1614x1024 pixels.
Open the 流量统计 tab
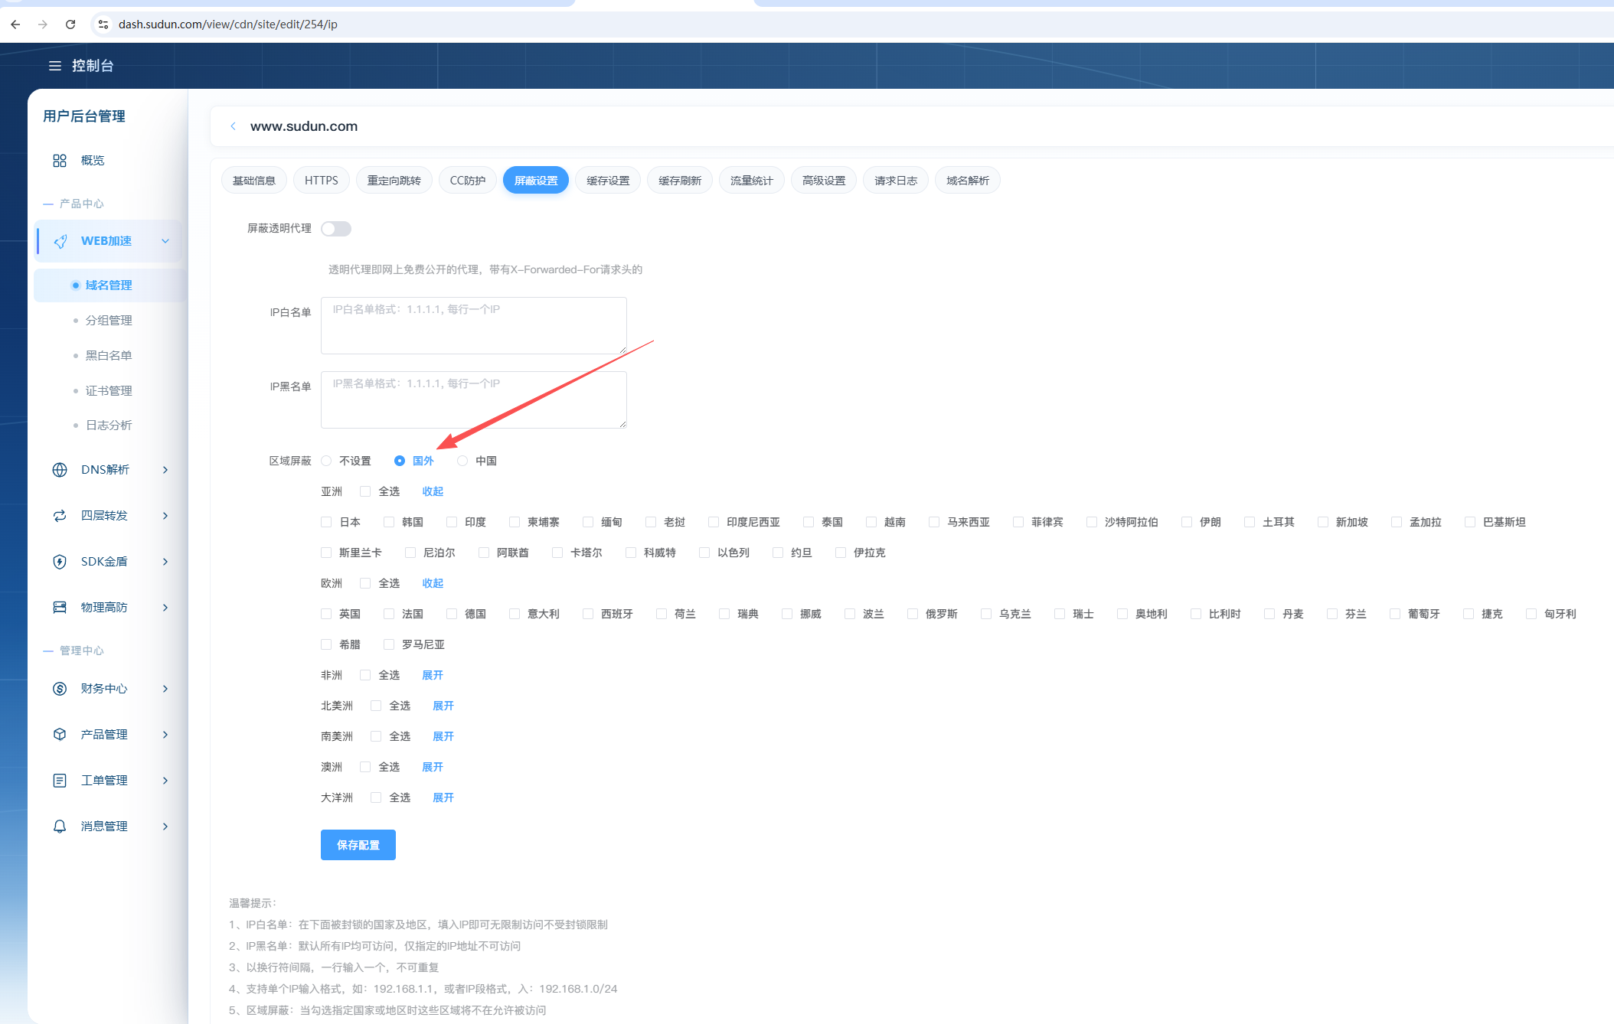click(752, 181)
